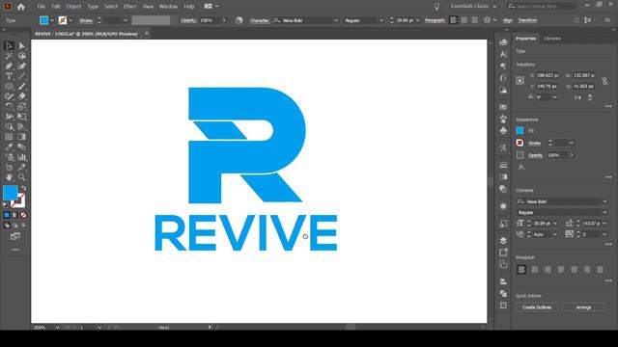Viewport: 618px width, 347px height.
Task: Open leading value dropdown in Properties
Action: pos(604,224)
